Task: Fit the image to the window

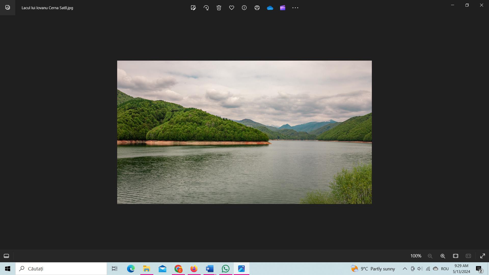Action: pos(456,256)
